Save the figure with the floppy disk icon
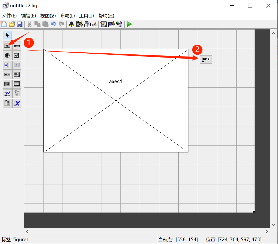 (x=20, y=24)
